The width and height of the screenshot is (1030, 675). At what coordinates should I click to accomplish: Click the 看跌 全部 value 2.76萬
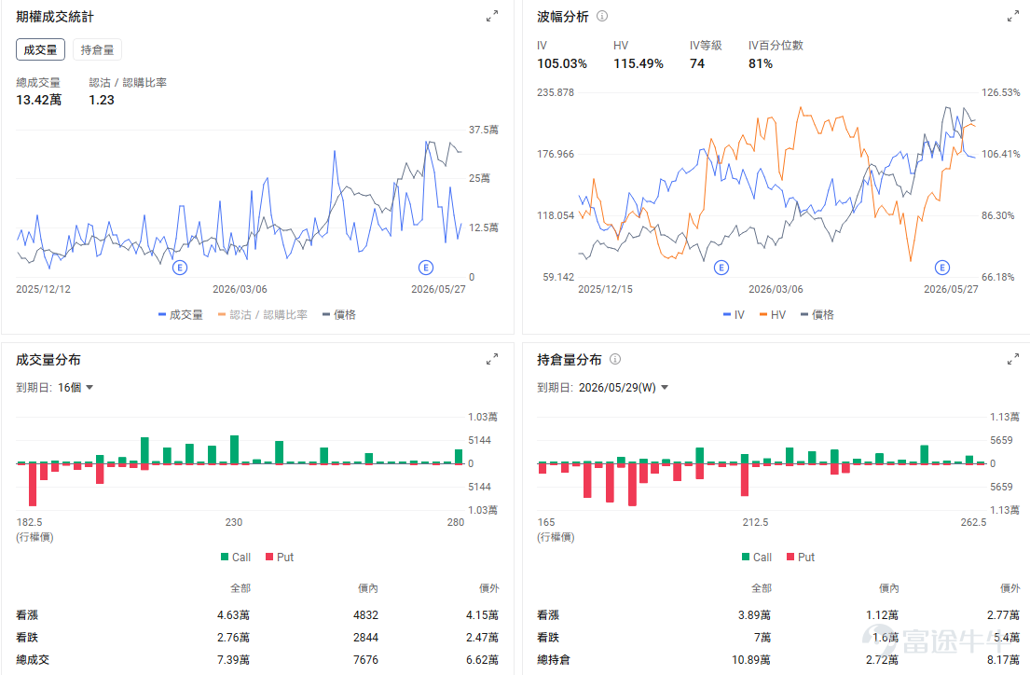(233, 638)
